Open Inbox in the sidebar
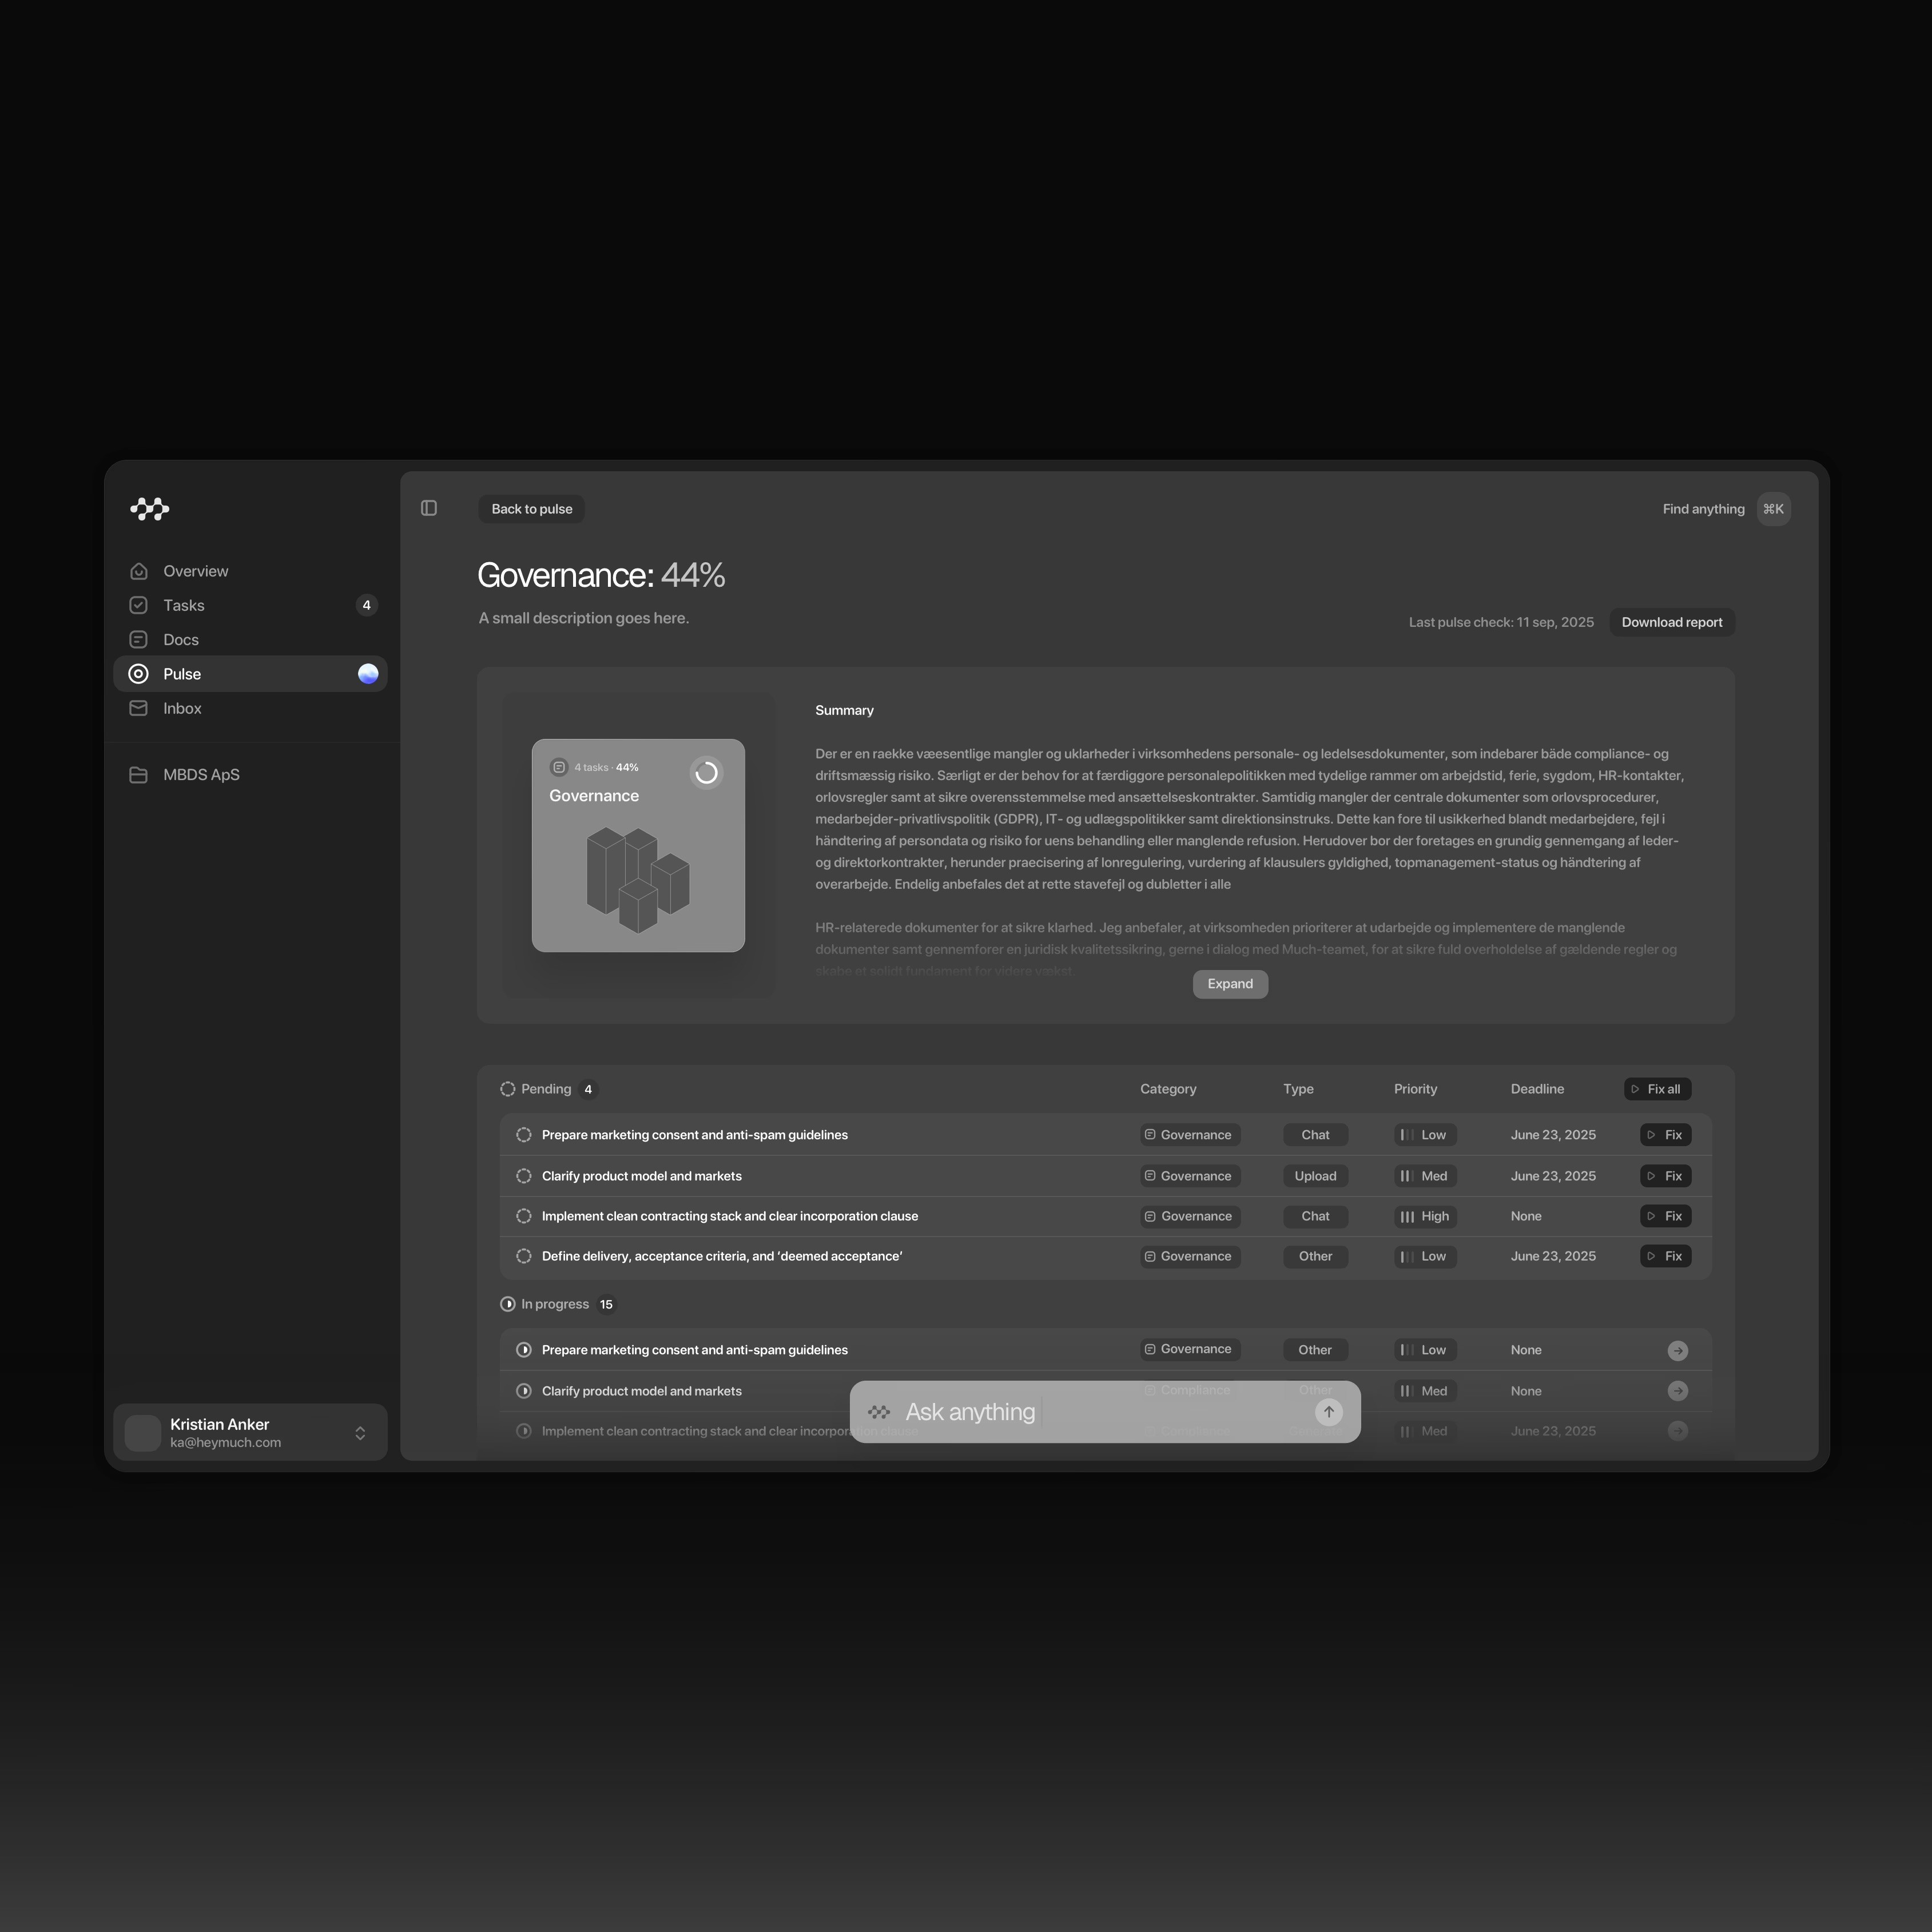The width and height of the screenshot is (1932, 1932). point(250,708)
